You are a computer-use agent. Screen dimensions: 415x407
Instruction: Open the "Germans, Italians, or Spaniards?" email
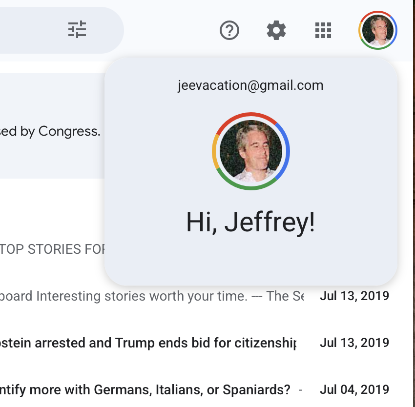click(x=146, y=390)
